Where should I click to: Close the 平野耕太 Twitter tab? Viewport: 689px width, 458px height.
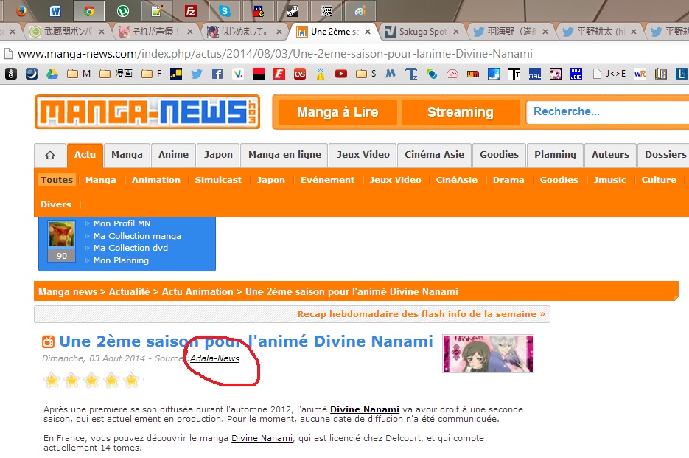pos(634,32)
